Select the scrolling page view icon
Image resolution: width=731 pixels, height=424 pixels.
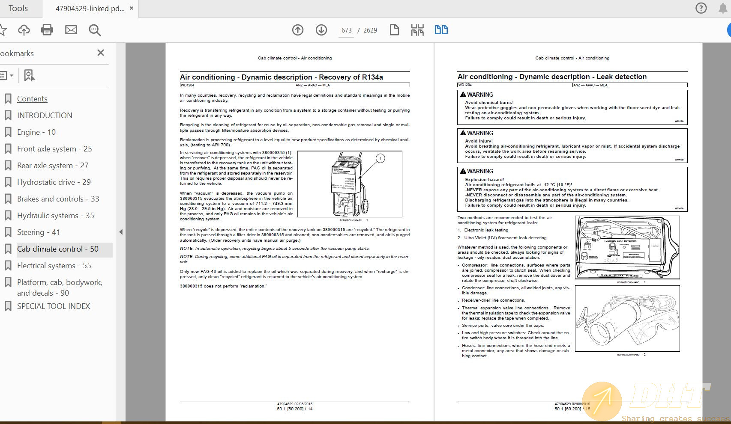(417, 30)
